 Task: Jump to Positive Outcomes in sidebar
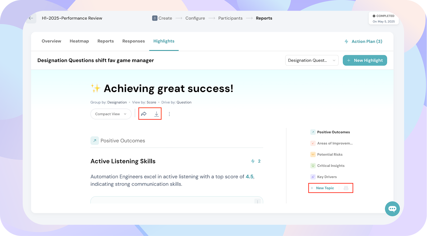[x=333, y=132]
